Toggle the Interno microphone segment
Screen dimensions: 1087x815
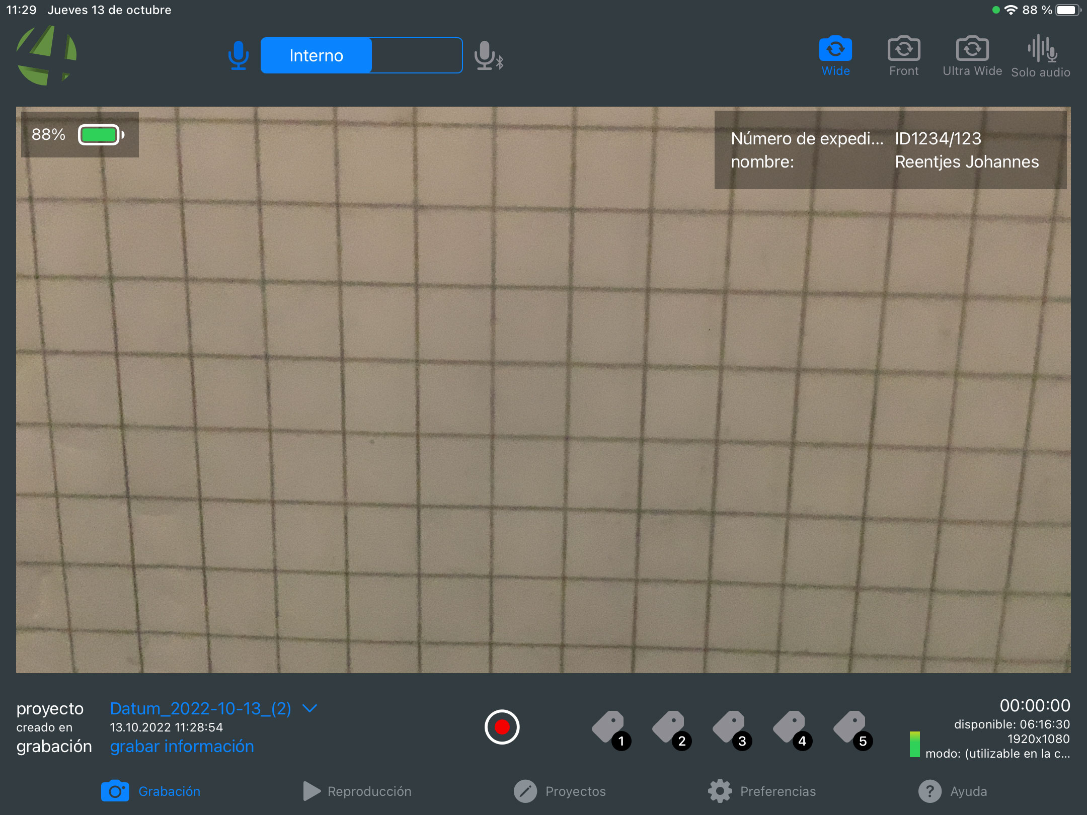pos(316,55)
